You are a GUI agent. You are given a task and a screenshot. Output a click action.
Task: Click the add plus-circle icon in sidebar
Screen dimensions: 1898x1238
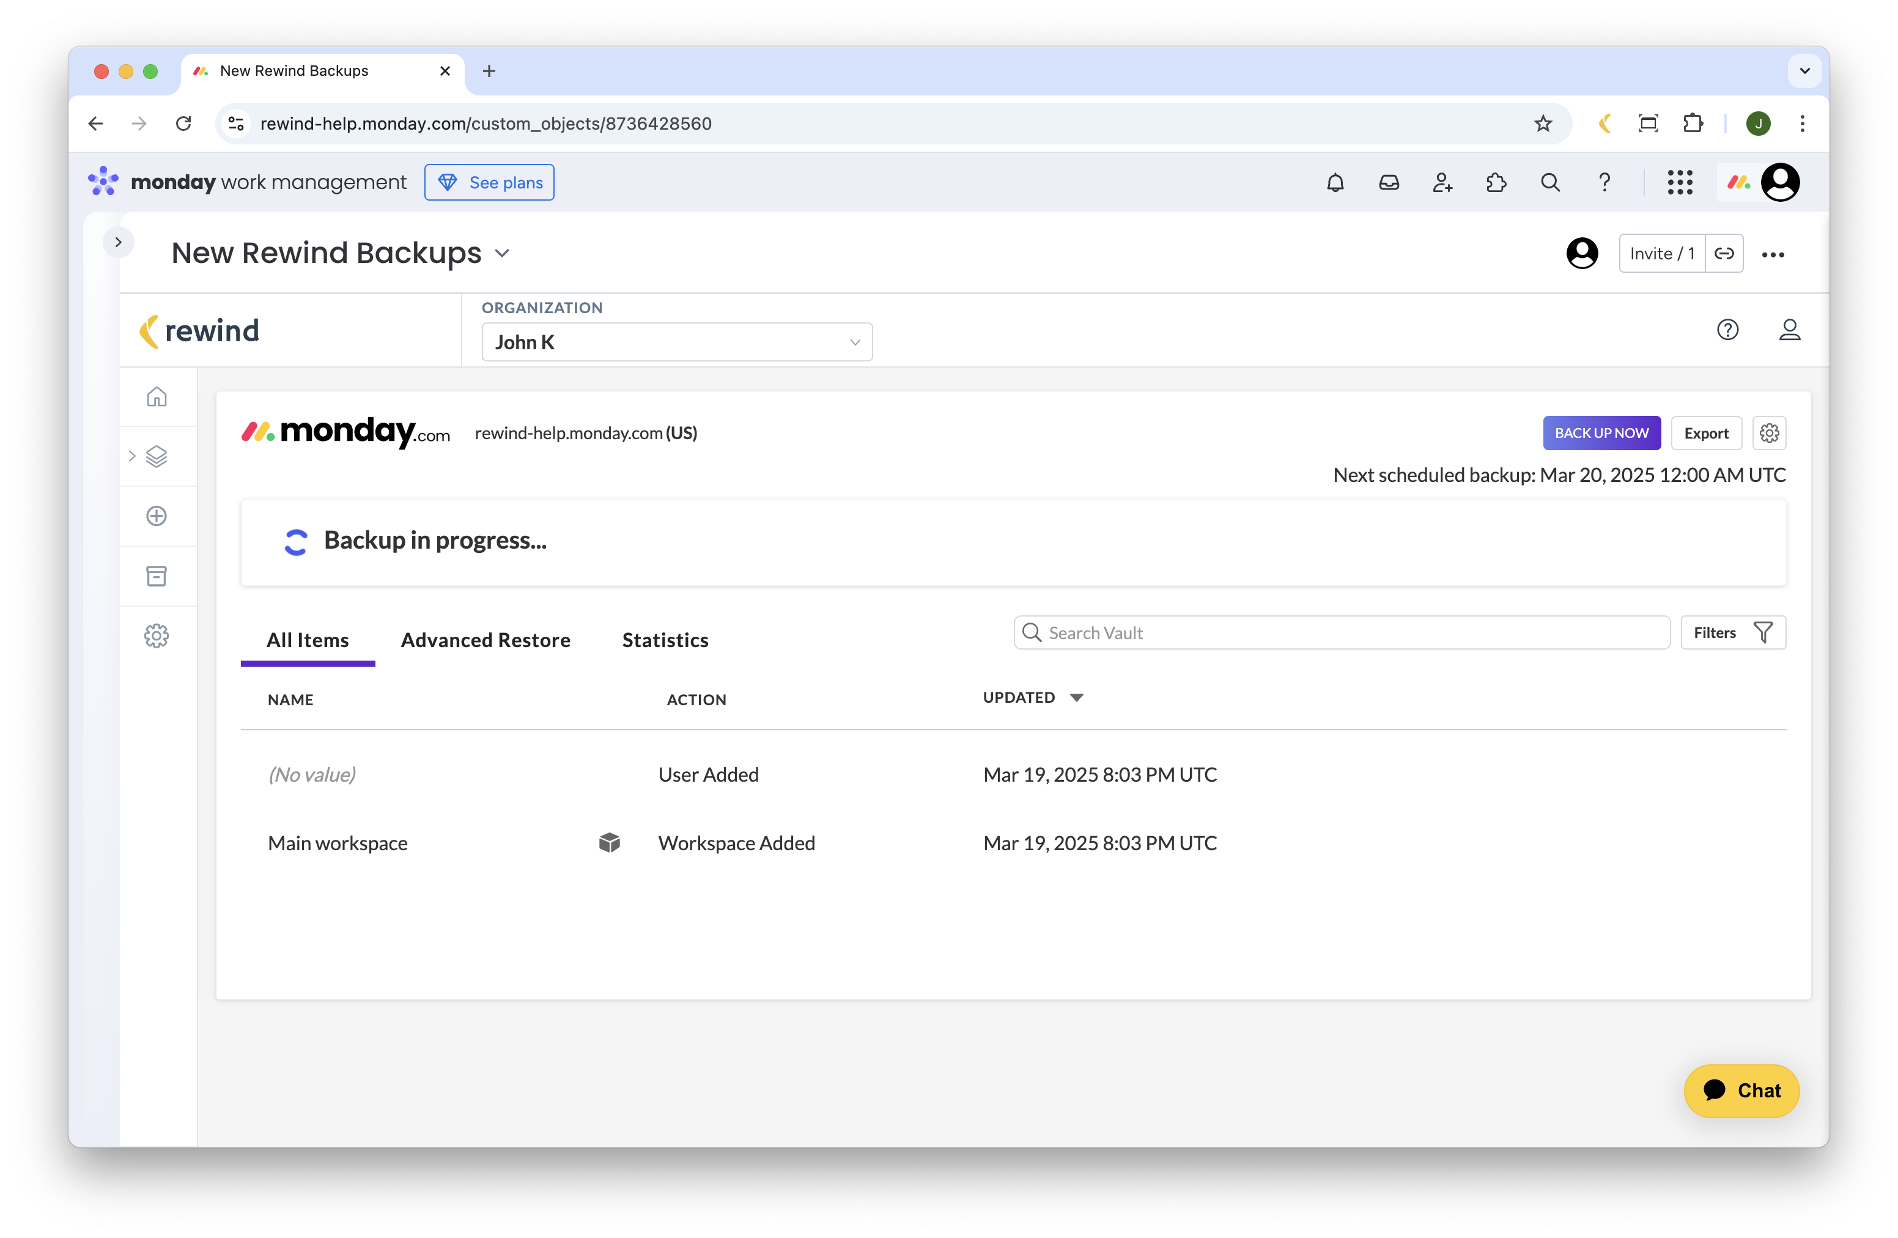point(157,516)
